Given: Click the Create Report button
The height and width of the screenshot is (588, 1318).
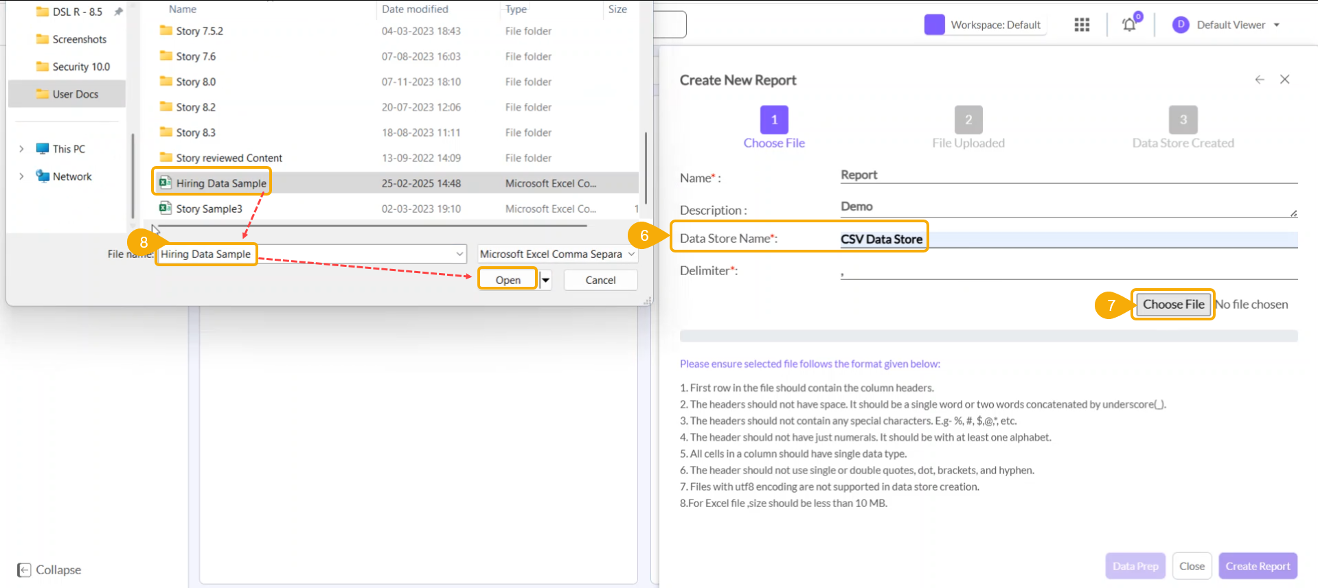Looking at the screenshot, I should pyautogui.click(x=1258, y=566).
